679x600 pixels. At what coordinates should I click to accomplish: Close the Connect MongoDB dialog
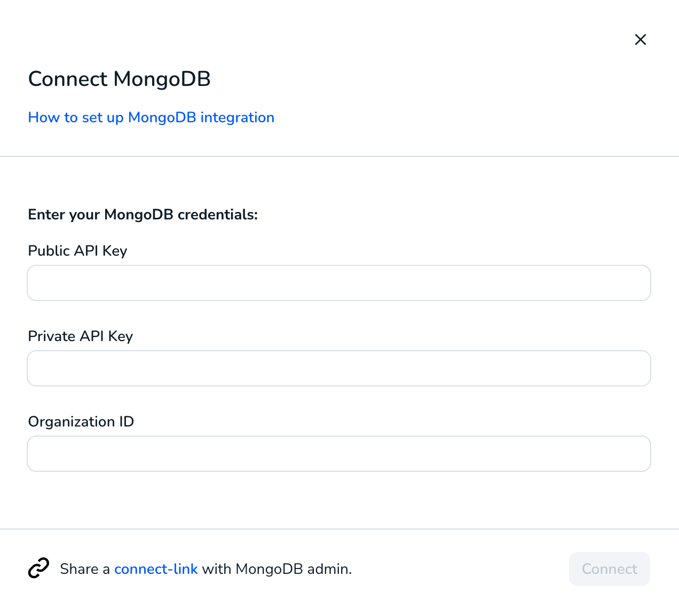641,40
